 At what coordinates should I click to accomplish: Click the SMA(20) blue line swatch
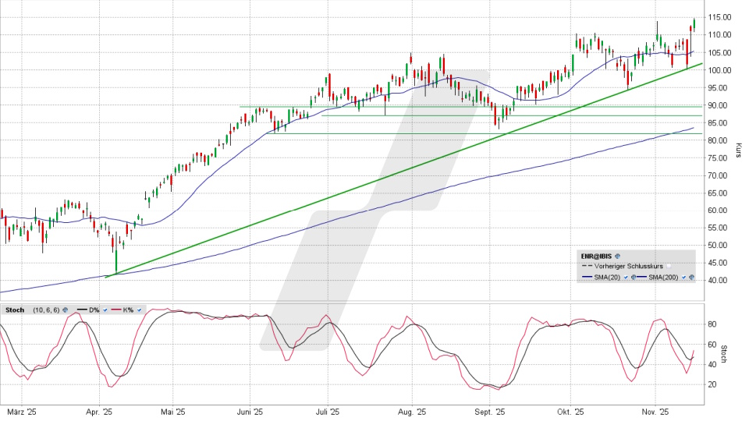[587, 277]
